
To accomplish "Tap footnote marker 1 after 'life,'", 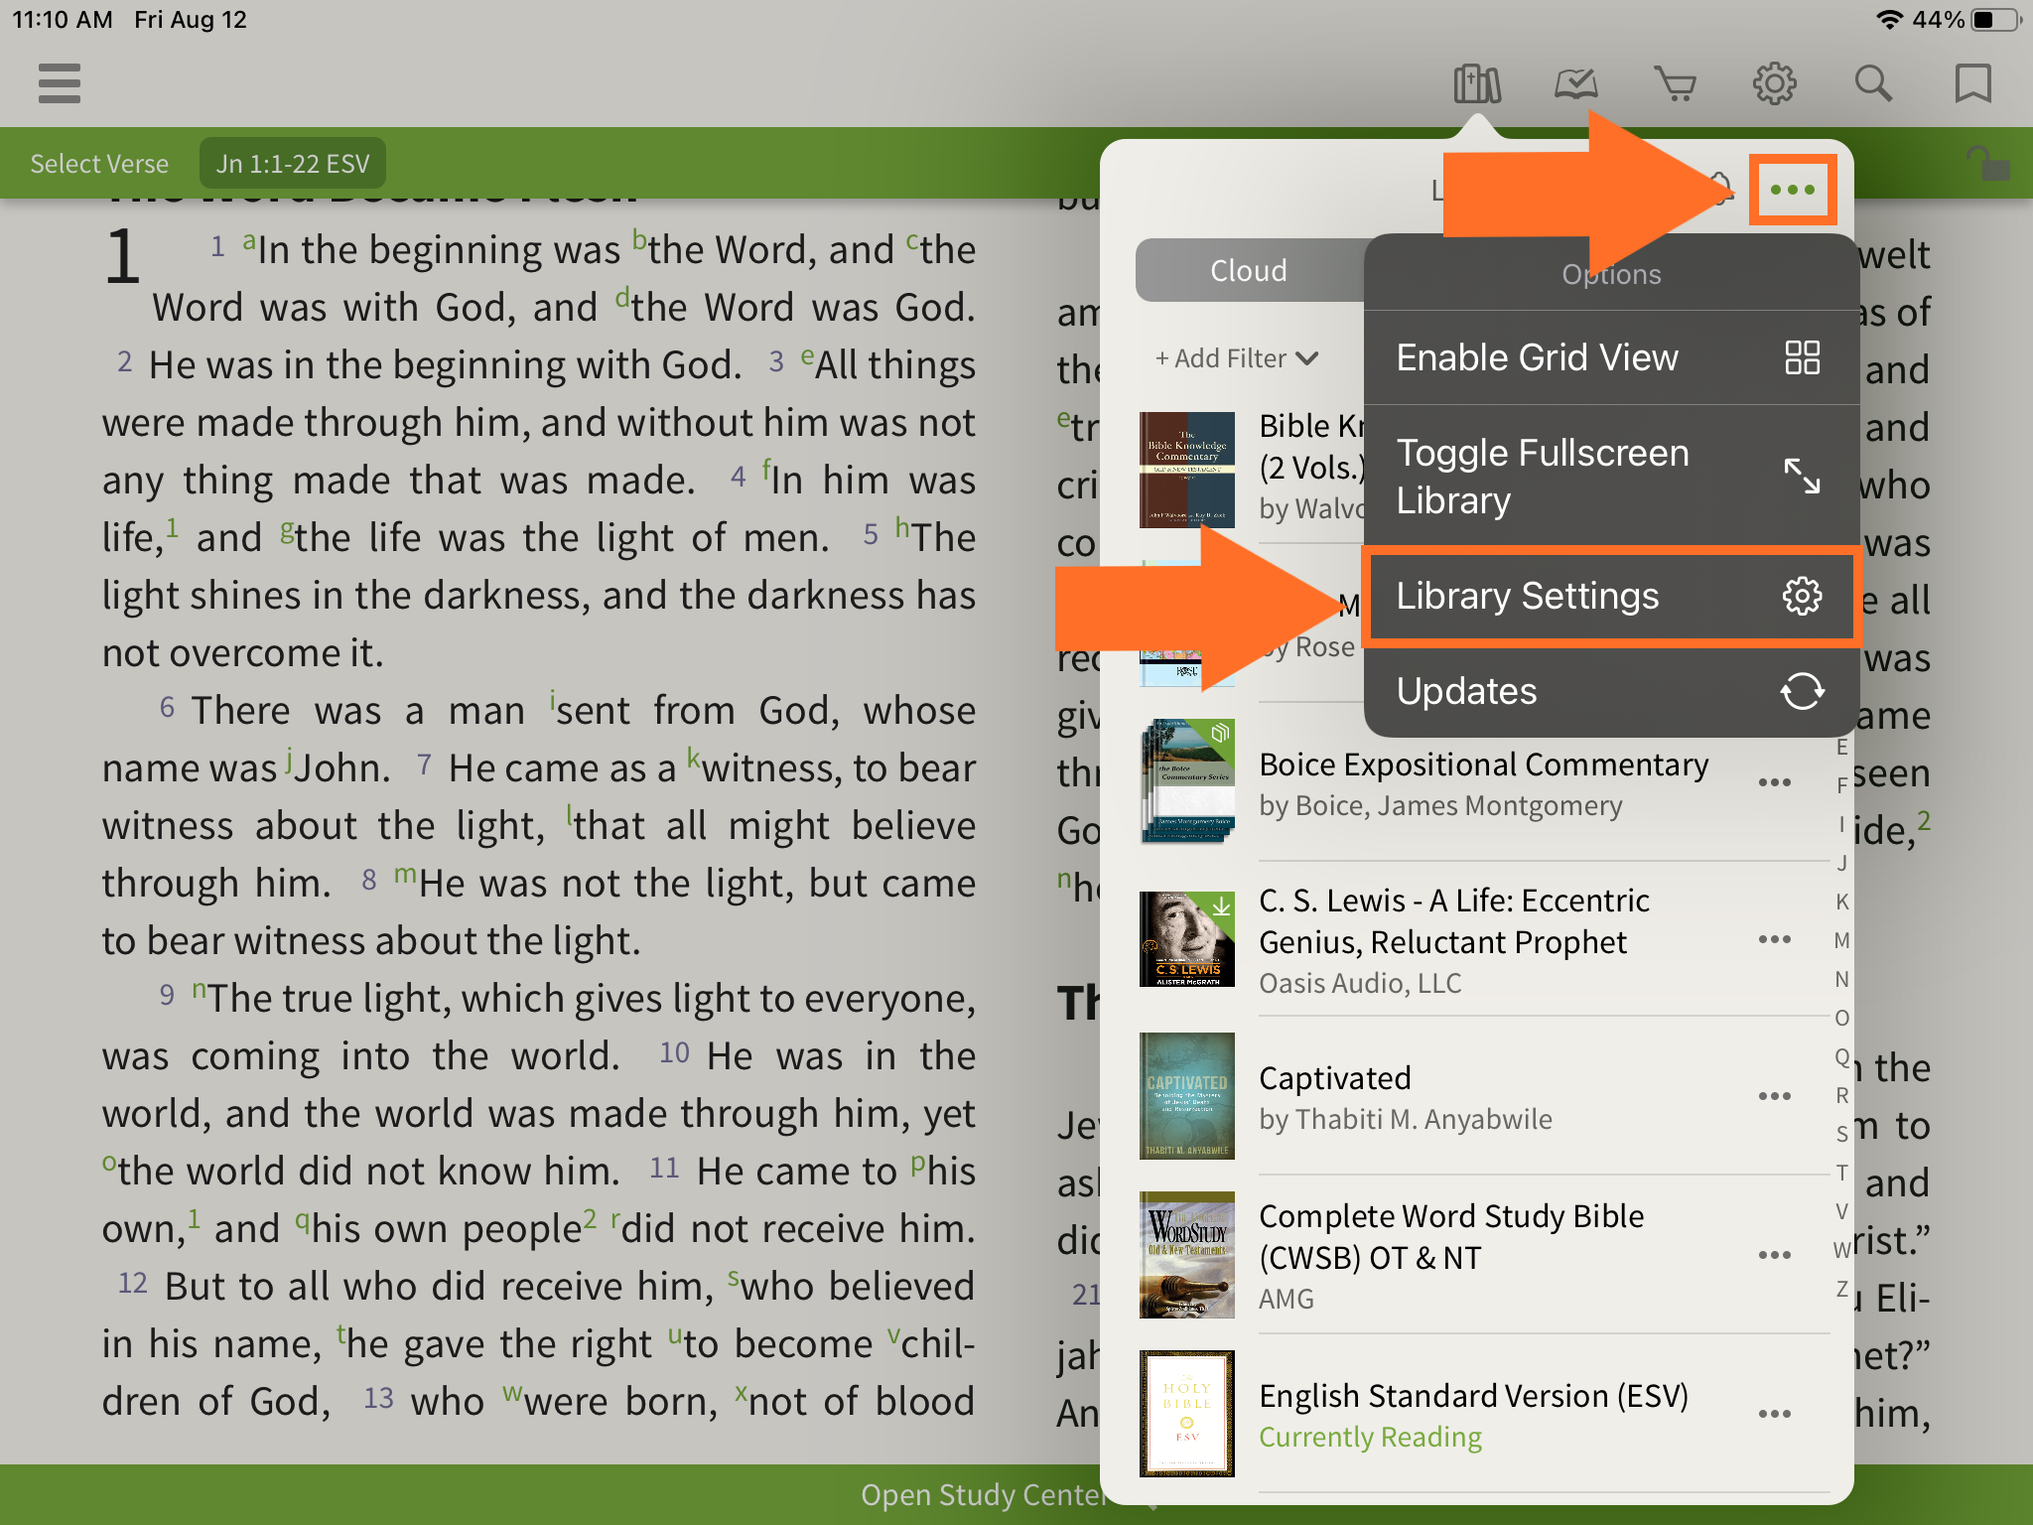I will pyautogui.click(x=173, y=526).
